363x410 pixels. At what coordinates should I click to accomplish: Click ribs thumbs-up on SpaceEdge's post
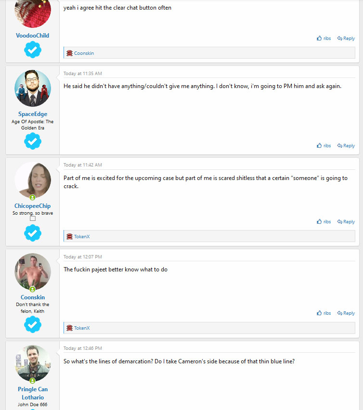pos(324,146)
